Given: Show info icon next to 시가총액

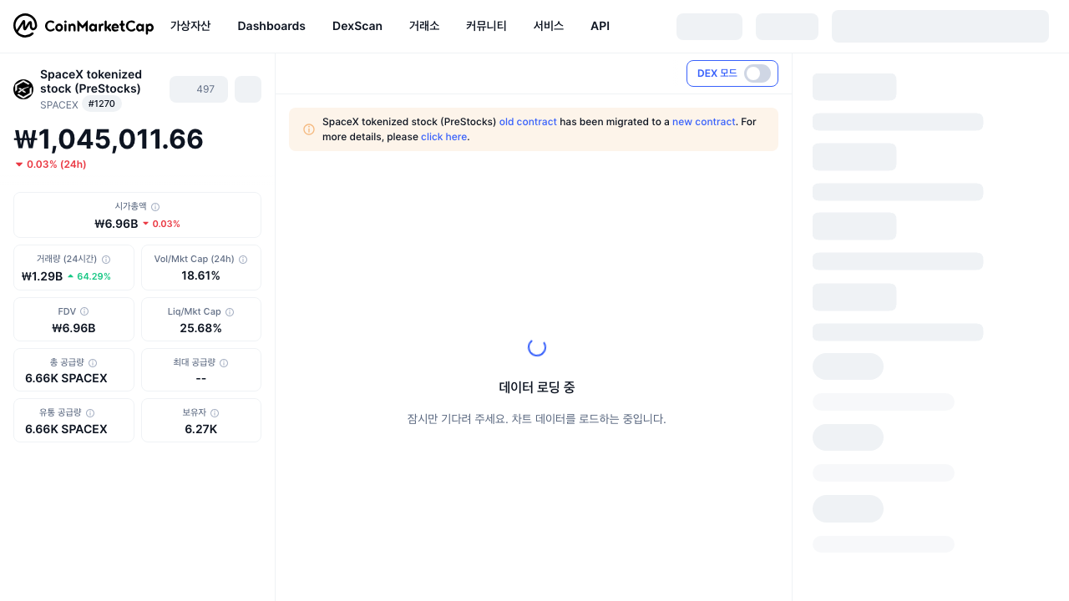Looking at the screenshot, I should (155, 206).
